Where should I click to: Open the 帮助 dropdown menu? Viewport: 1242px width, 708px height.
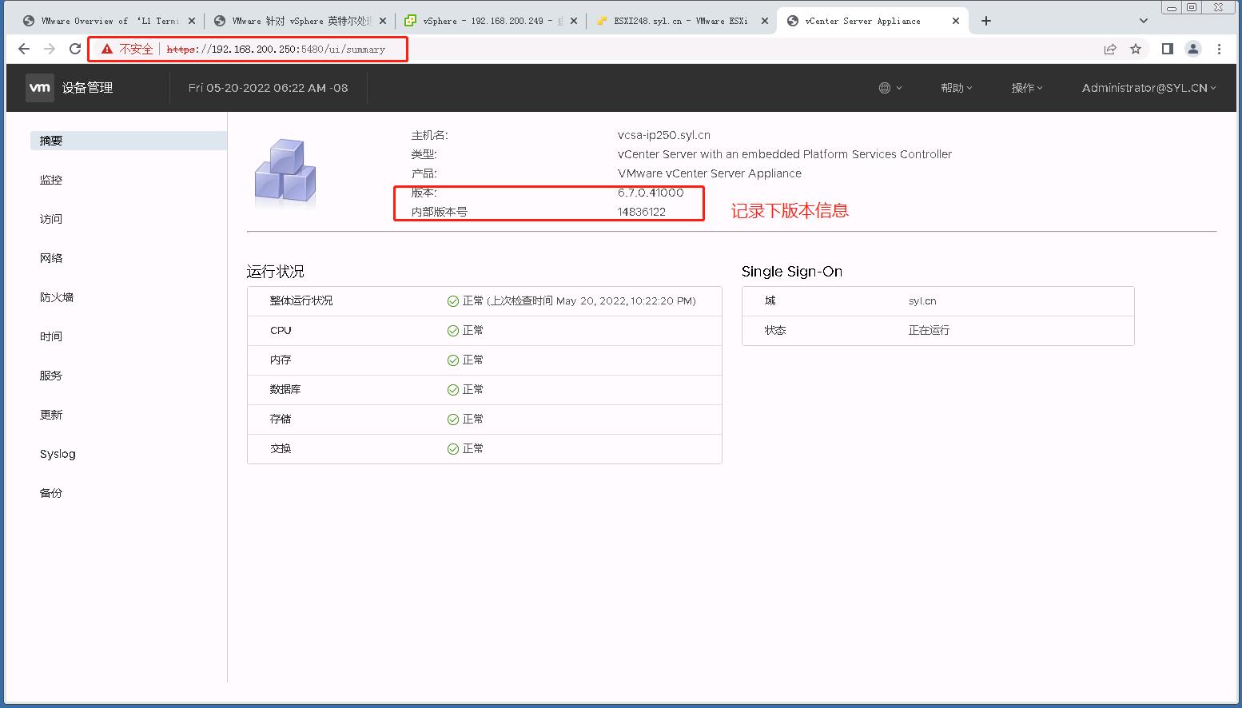coord(957,88)
